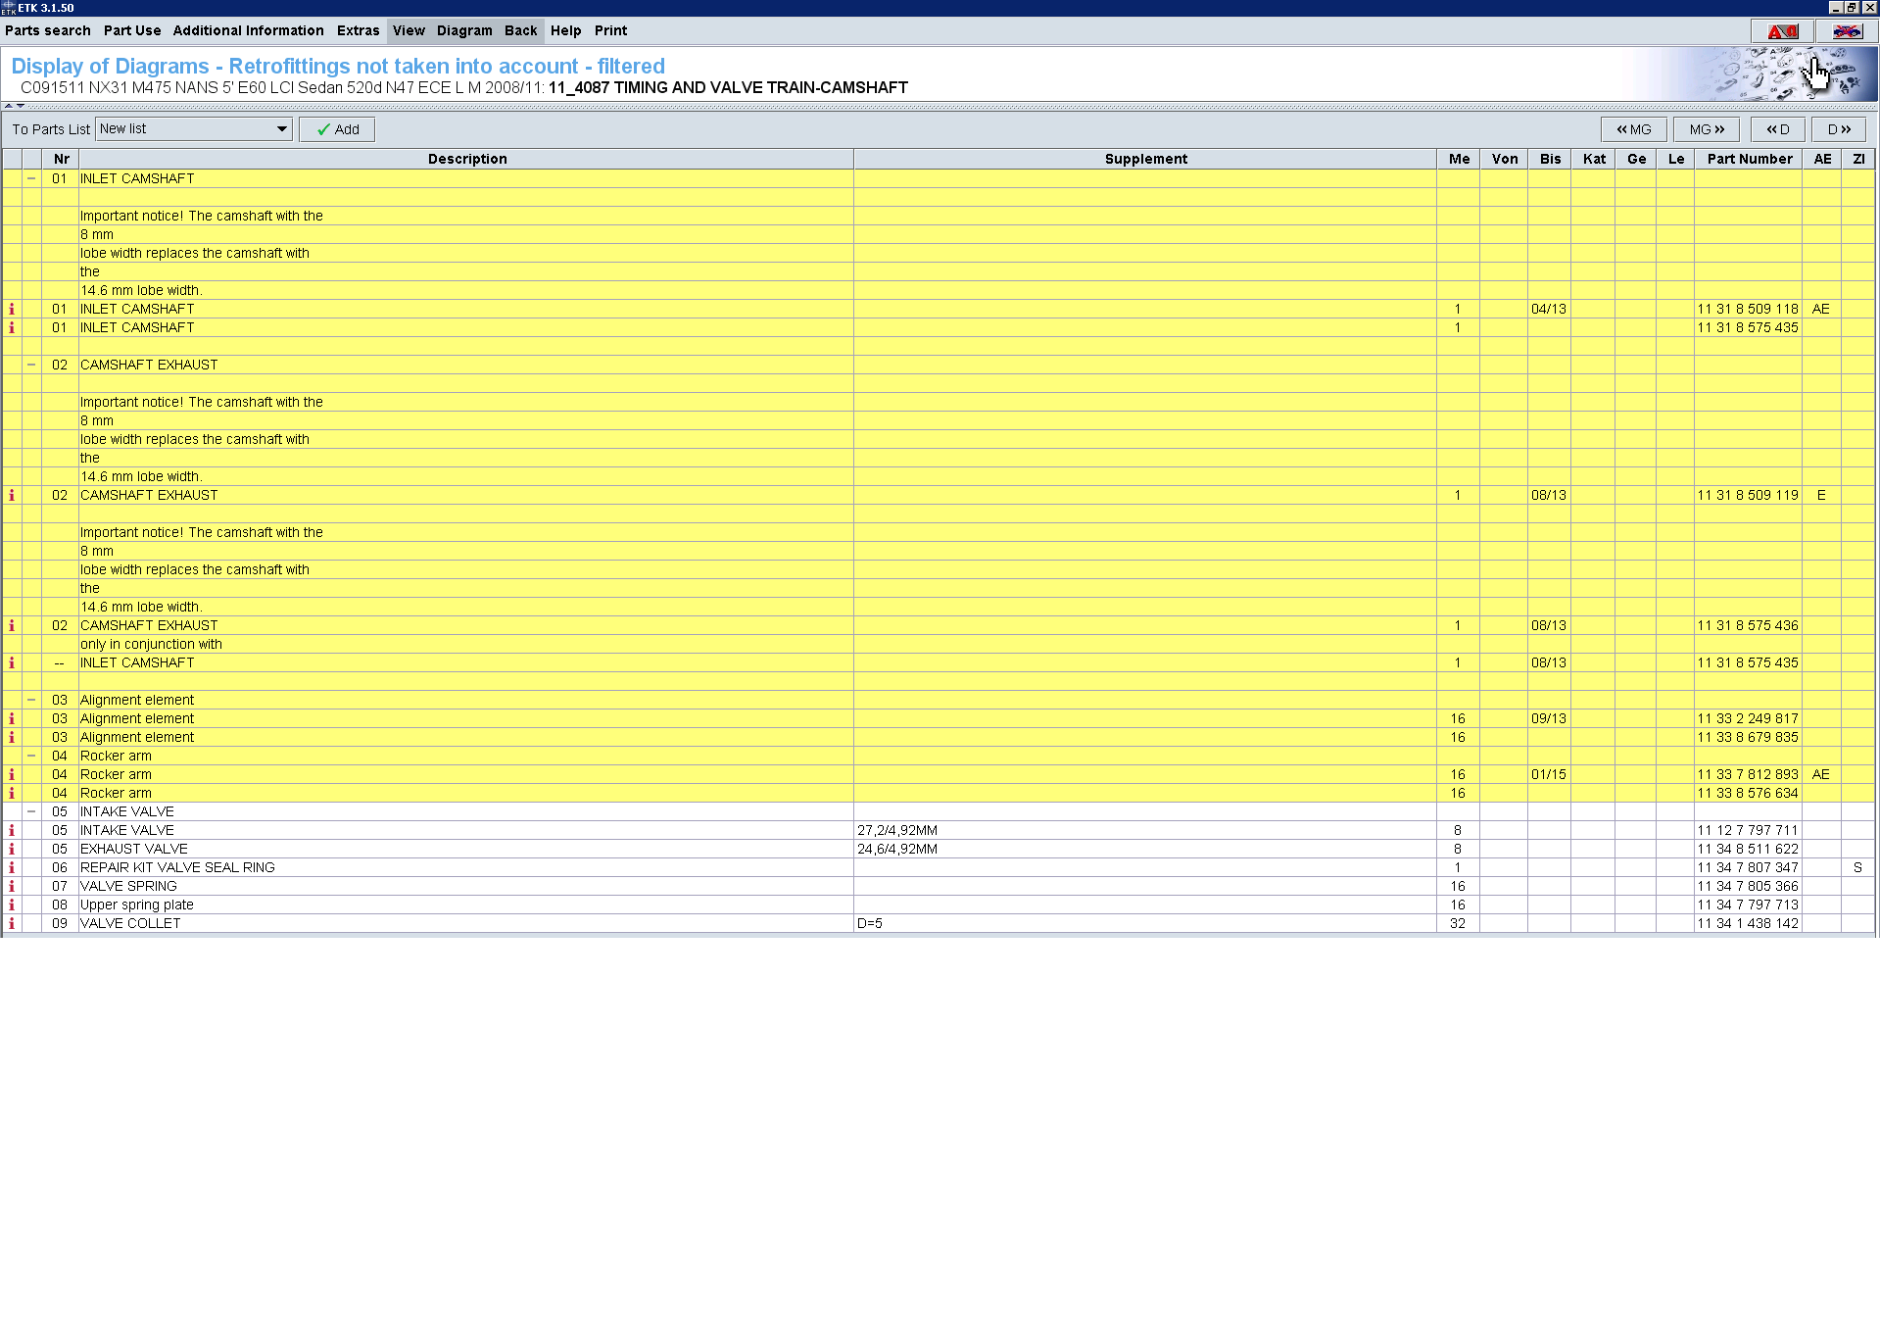The height and width of the screenshot is (1321, 1880).
Task: Open info icon next to VALVE SPRING
Action: [12, 886]
